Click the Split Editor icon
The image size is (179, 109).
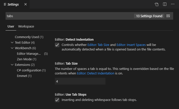click(165, 4)
